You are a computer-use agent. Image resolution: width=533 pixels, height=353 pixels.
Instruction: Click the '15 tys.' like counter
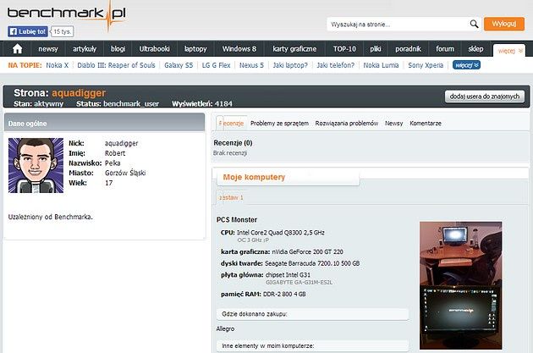point(63,31)
